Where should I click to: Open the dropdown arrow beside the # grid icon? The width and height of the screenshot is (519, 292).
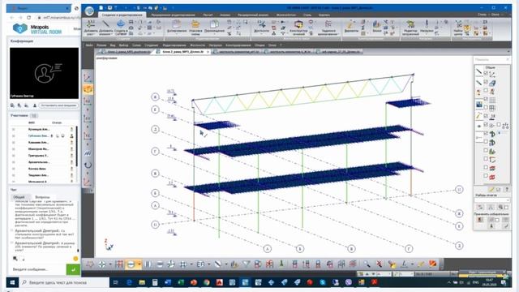(191, 264)
